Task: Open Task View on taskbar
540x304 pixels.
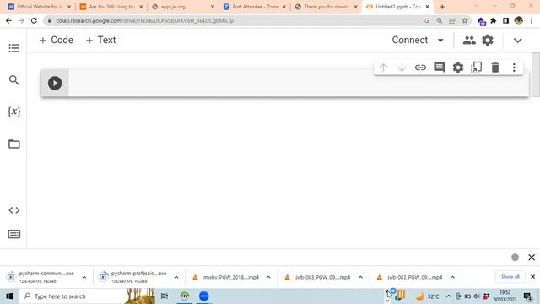Action: click(x=165, y=296)
